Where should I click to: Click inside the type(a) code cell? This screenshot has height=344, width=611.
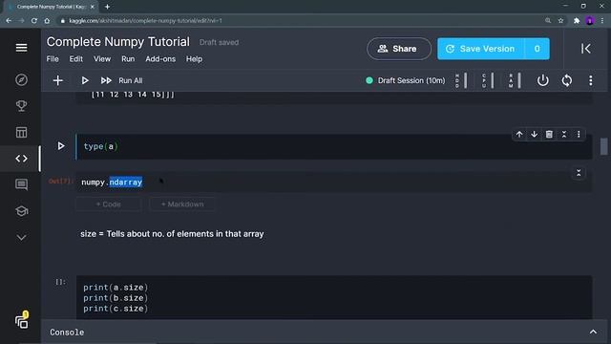coord(334,146)
